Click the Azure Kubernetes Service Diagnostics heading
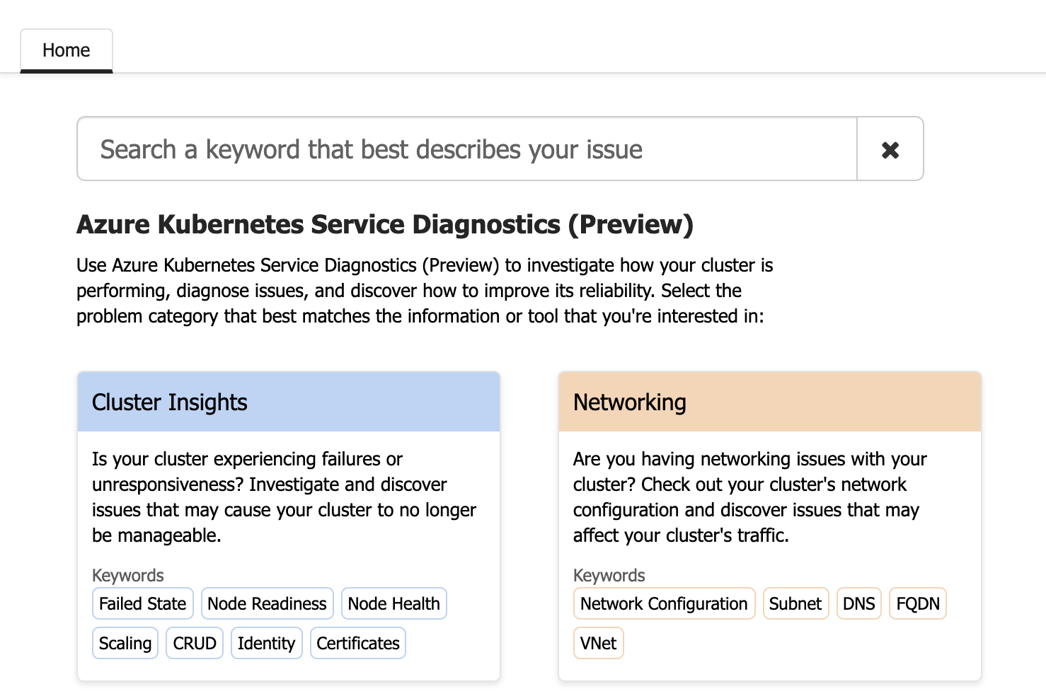 point(384,224)
